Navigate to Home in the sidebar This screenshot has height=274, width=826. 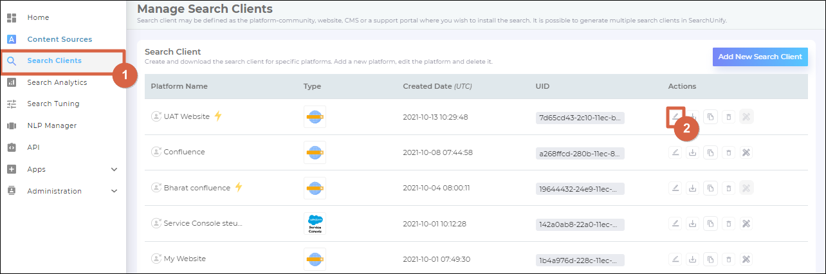pos(38,17)
